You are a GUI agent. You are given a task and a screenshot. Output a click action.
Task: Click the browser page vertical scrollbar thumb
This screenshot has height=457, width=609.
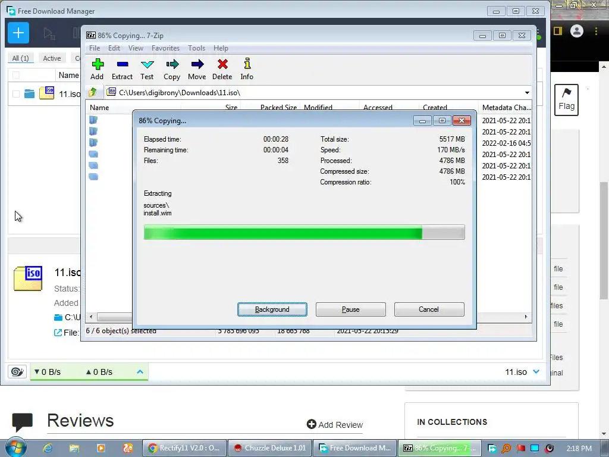point(604,240)
